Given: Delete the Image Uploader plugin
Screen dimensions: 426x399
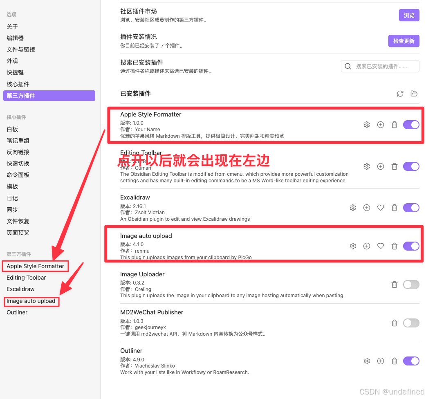Looking at the screenshot, I should coord(395,285).
